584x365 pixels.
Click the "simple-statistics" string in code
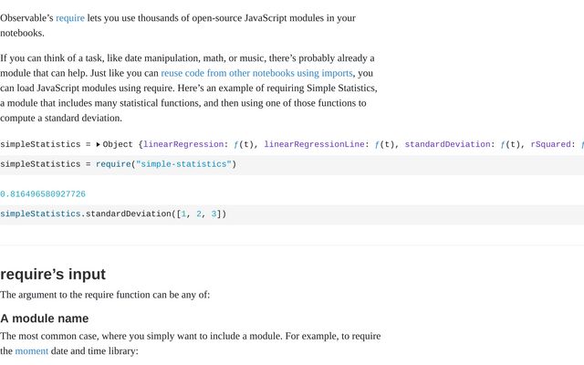click(x=183, y=164)
